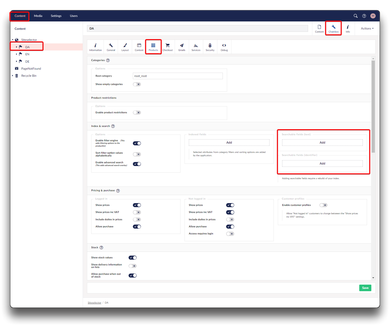Disable the Enable filter engine toggle
390x326 pixels.
click(x=137, y=143)
